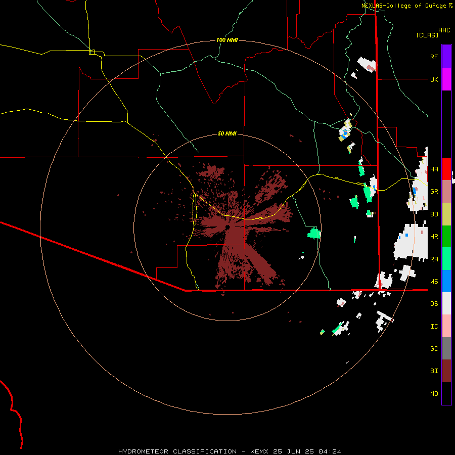Click the WS legend label
455x455 pixels.
[x=434, y=282]
